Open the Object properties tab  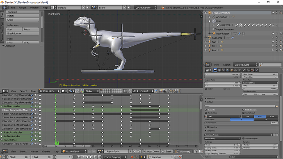232,70
